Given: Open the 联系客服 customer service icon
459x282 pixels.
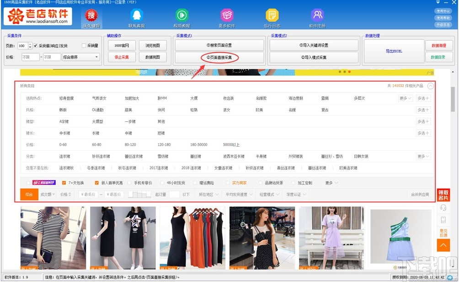Looking at the screenshot, I should tap(137, 14).
